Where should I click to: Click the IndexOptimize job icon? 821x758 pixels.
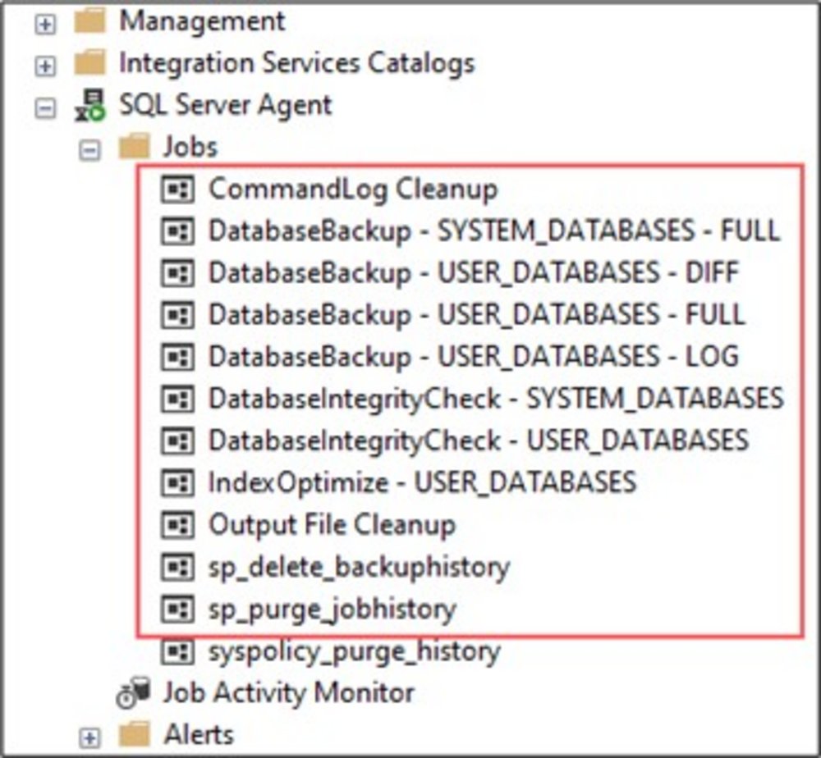pos(177,482)
